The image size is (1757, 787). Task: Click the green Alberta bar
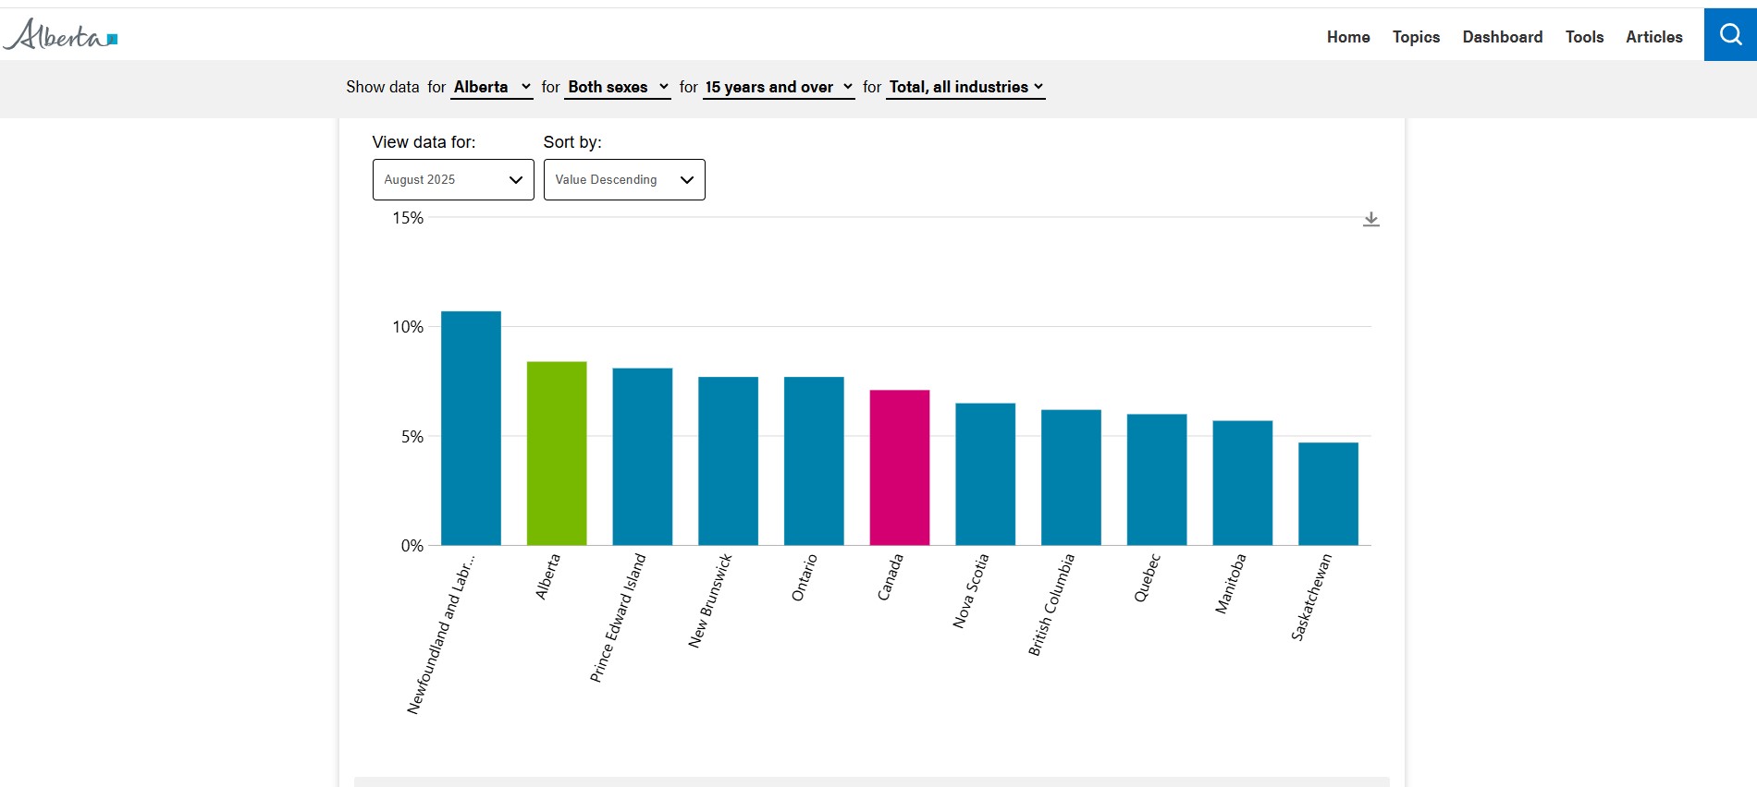coord(557,453)
